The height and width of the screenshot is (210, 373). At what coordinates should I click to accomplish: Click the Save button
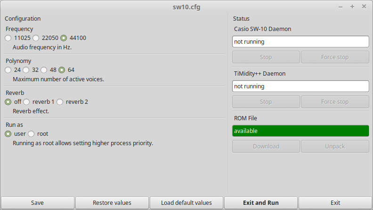37,203
